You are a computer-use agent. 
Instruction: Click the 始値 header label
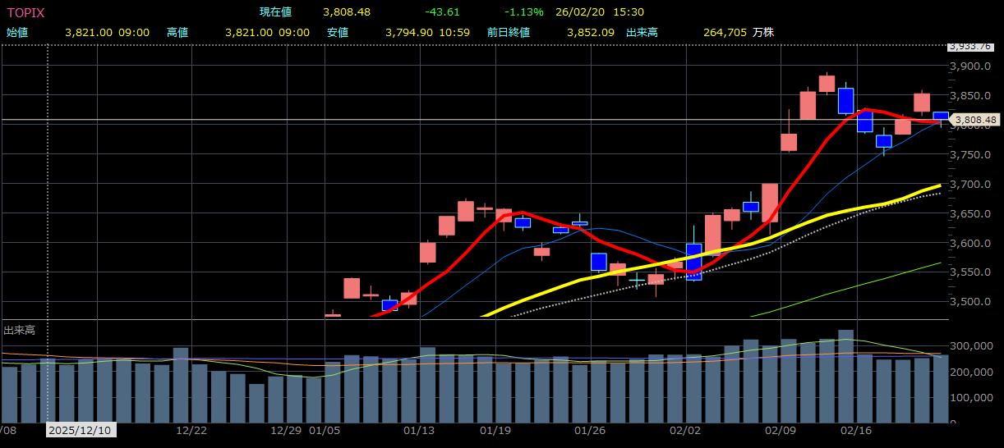coord(17,32)
